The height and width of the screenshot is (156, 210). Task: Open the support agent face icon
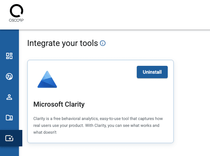coord(9,76)
